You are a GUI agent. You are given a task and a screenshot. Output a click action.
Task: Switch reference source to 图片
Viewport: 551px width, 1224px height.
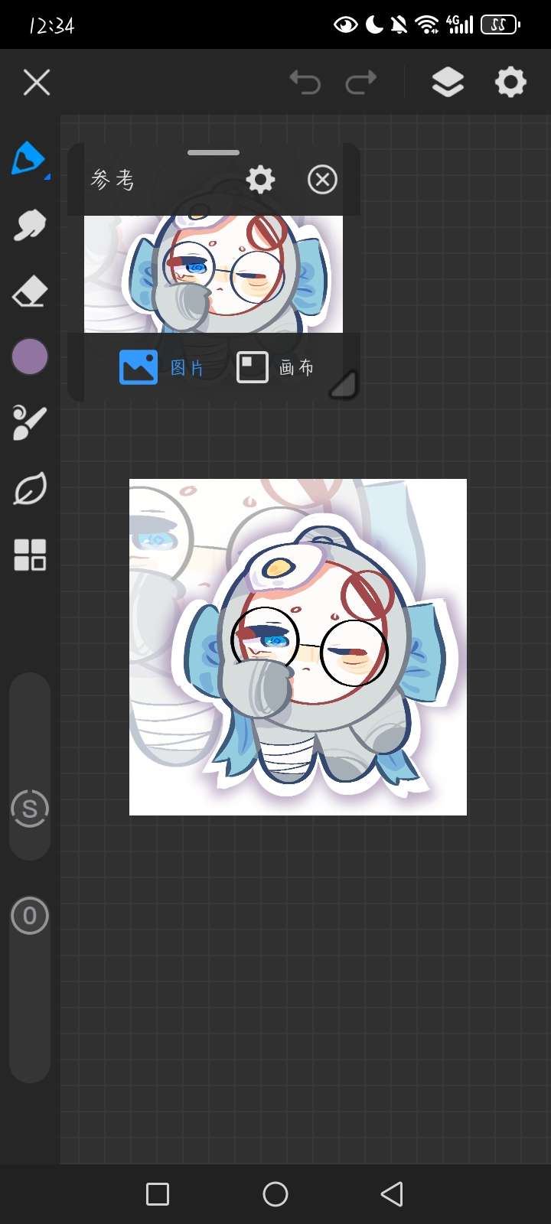pyautogui.click(x=161, y=368)
